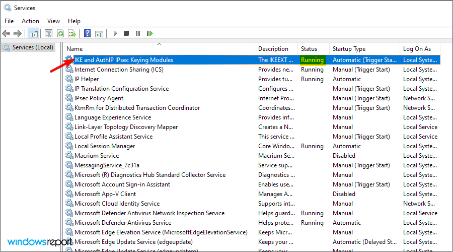The height and width of the screenshot is (252, 453).
Task: Open the Help menu
Action: (x=74, y=21)
